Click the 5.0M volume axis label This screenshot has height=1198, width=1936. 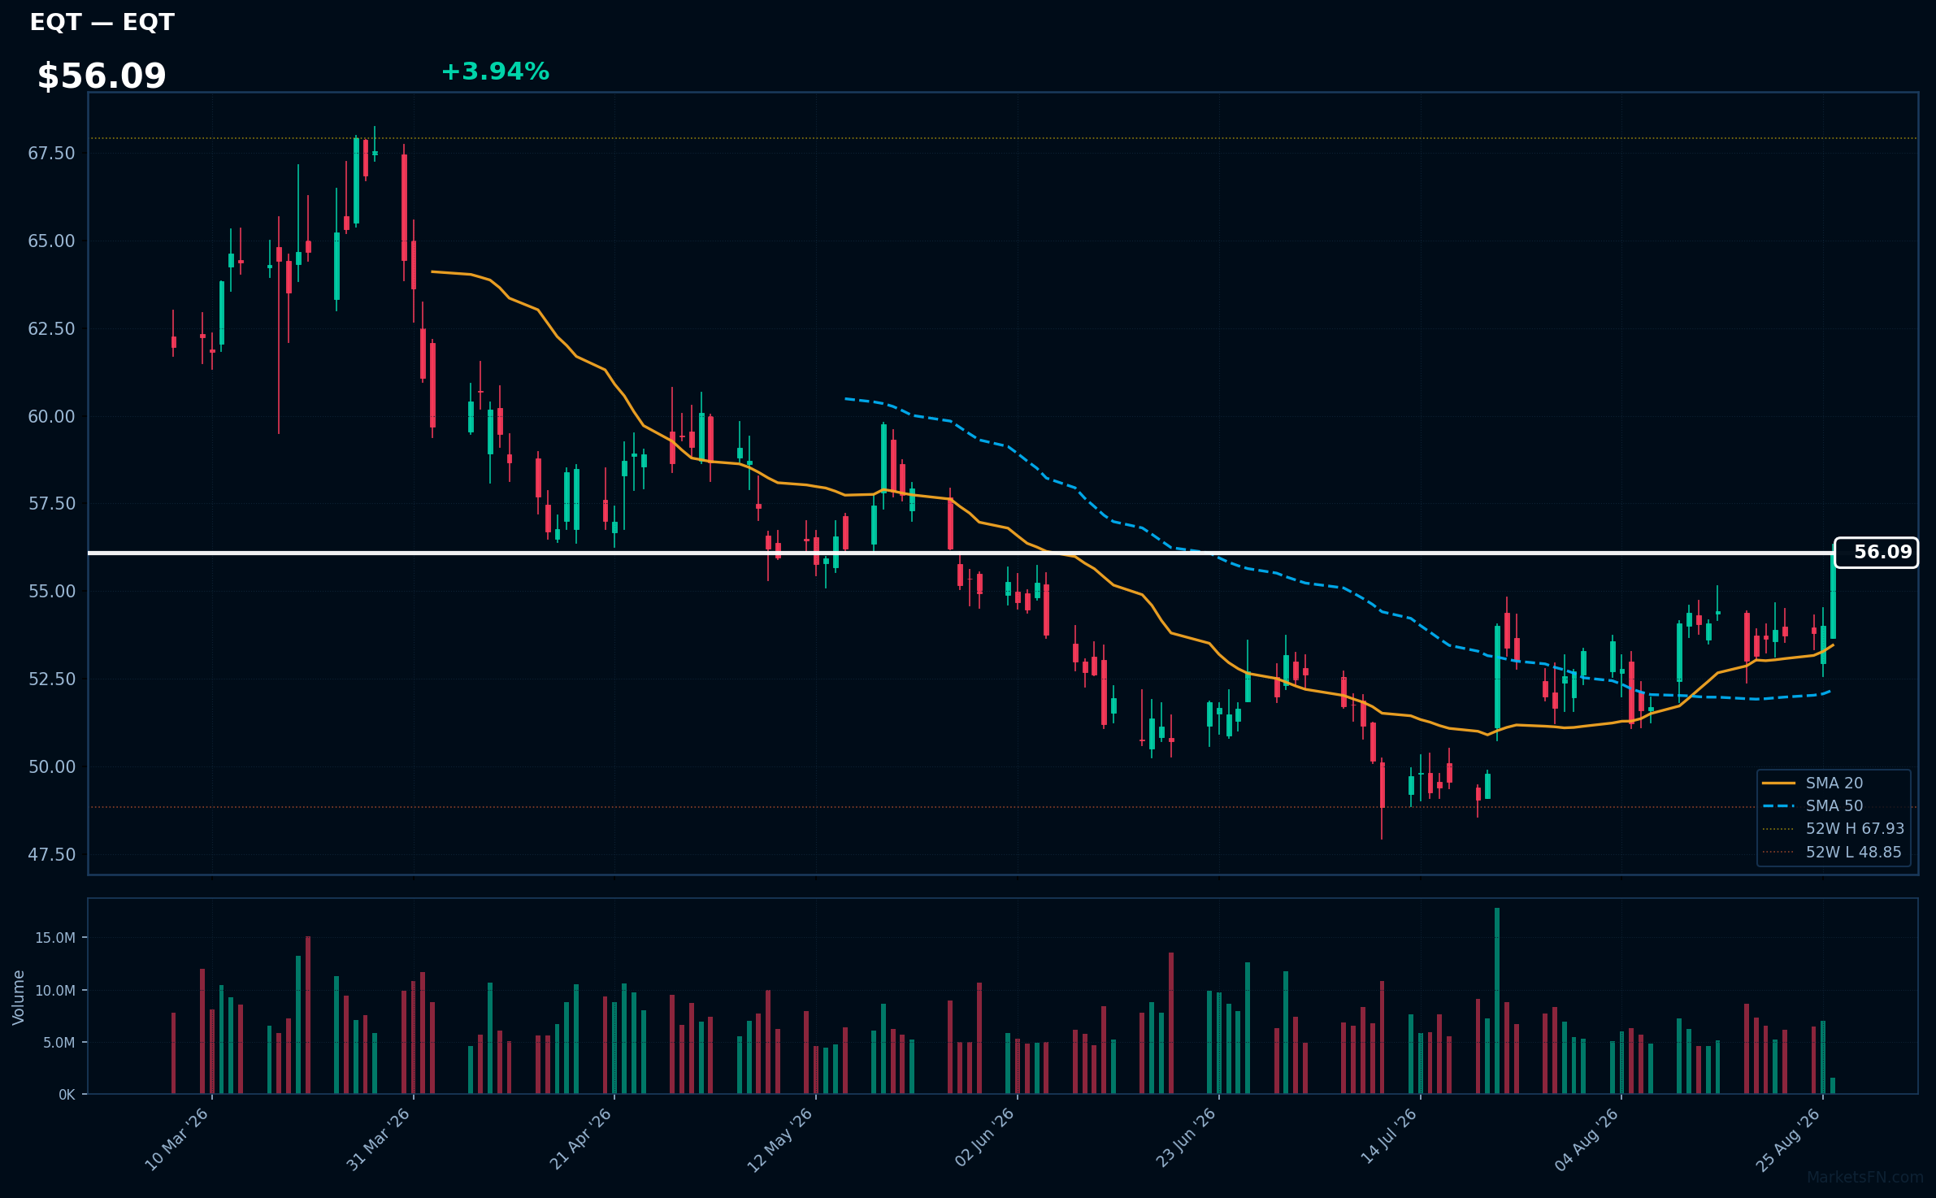[59, 1043]
